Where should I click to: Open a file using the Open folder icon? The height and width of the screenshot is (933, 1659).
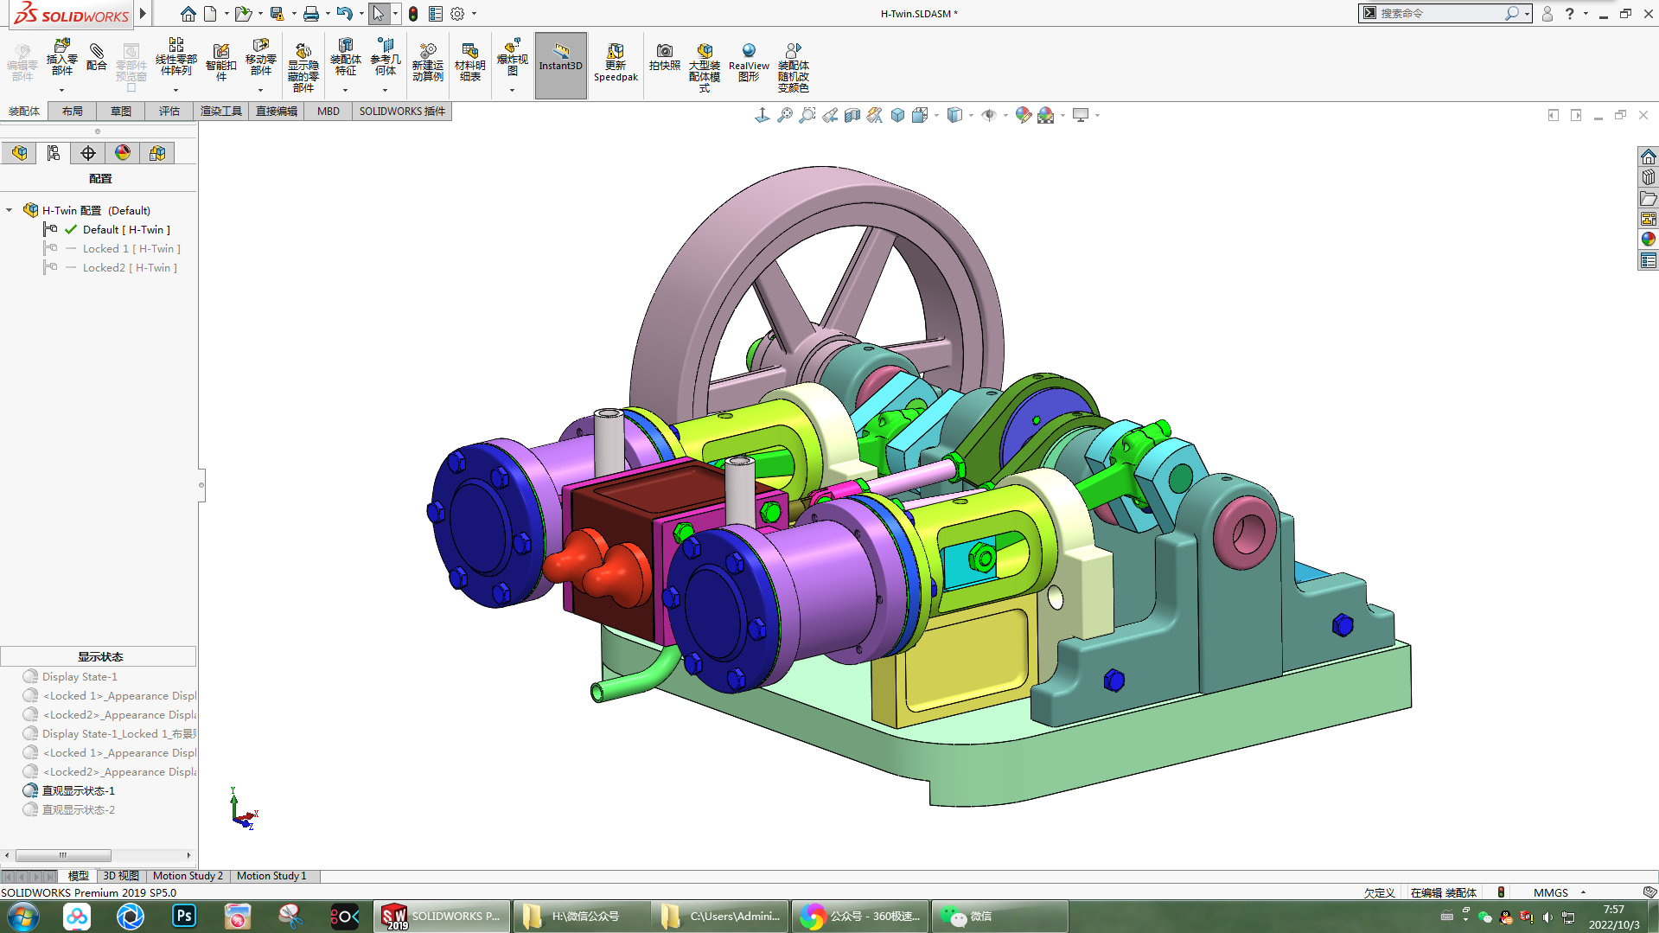(243, 14)
